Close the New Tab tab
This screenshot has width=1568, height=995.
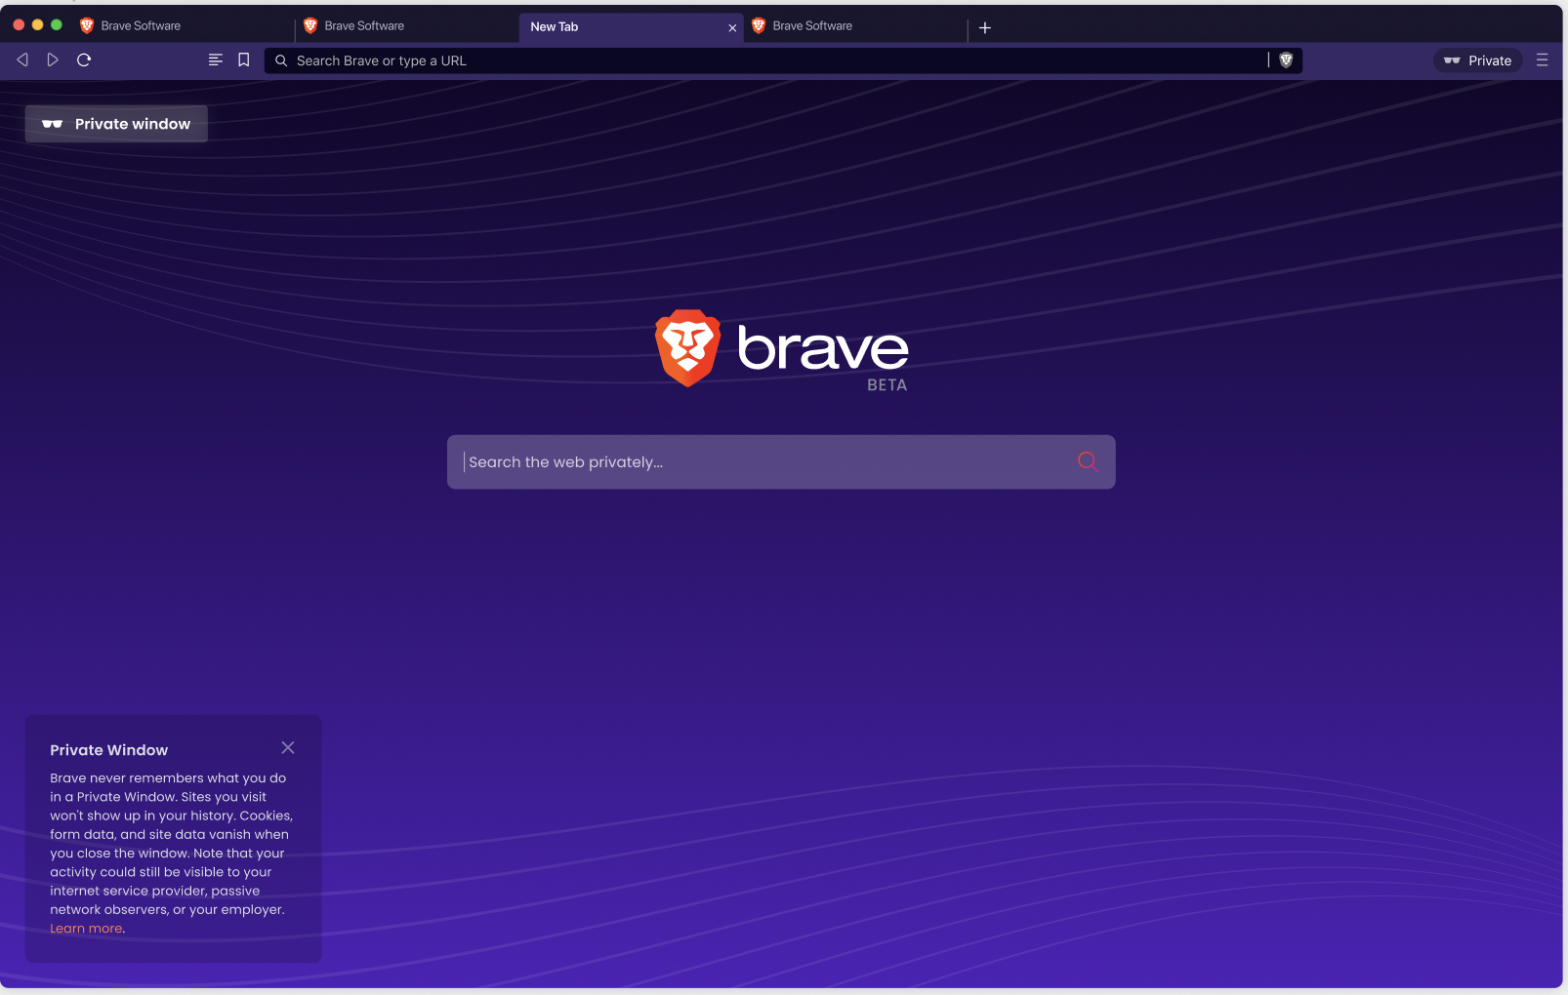(x=732, y=27)
